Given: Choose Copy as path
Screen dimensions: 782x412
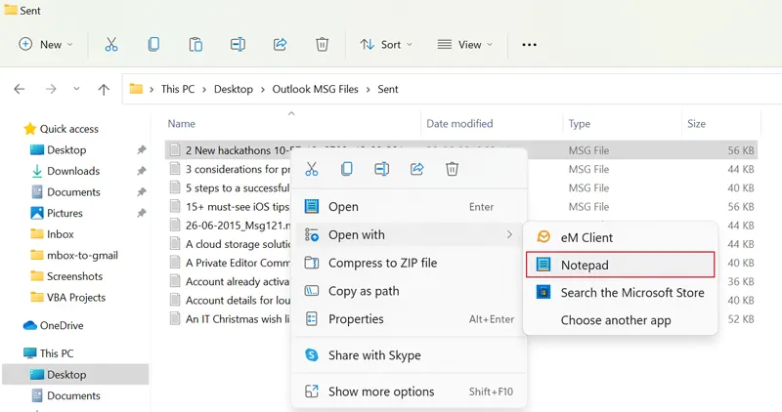Looking at the screenshot, I should (x=409, y=291).
